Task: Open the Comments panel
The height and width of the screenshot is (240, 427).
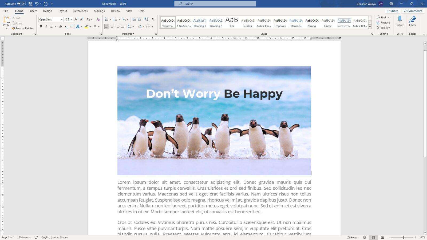Action: click(x=413, y=11)
